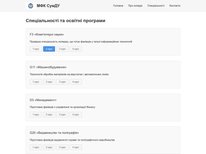Click the G11 «Машинобудування» title
Viewport: 206px width, 154px height.
[x=48, y=67]
